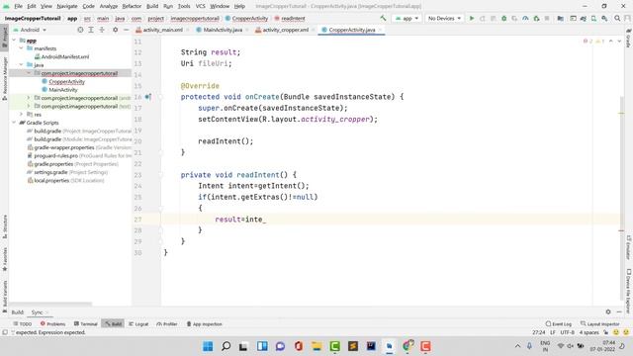The height and width of the screenshot is (356, 633).
Task: Open Project panel options gear icon
Action: [x=115, y=30]
